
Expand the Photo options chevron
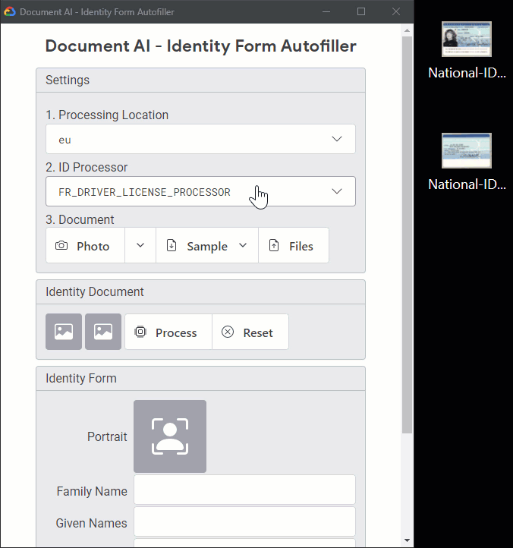140,246
